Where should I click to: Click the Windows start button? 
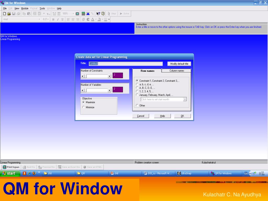pos(10,173)
